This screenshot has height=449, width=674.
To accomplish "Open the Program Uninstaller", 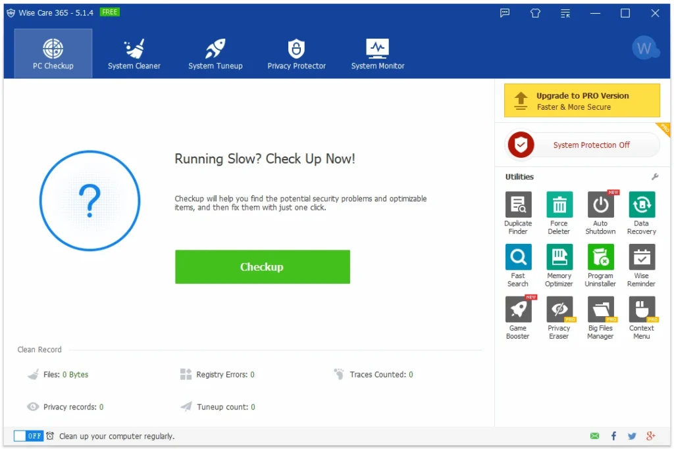I will click(x=600, y=258).
